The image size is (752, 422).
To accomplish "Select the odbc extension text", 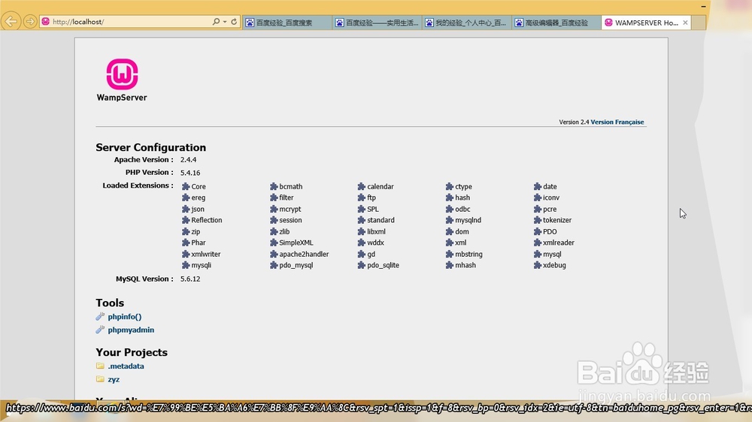I will tap(462, 209).
